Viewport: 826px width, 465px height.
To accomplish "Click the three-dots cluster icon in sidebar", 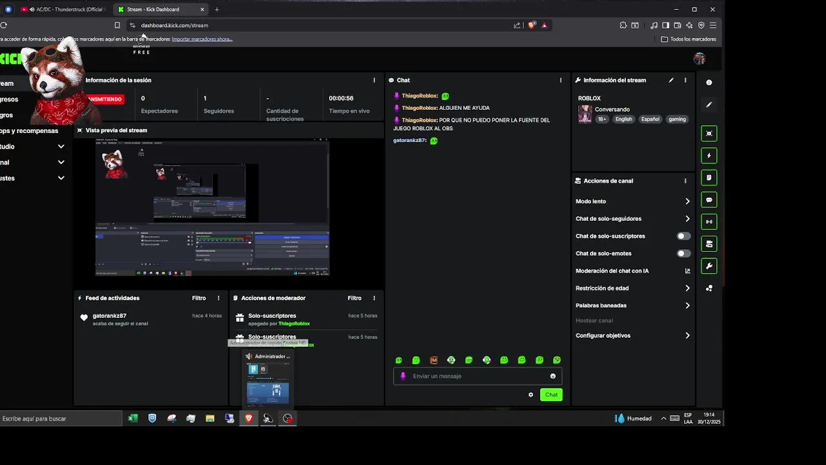I will (x=709, y=288).
